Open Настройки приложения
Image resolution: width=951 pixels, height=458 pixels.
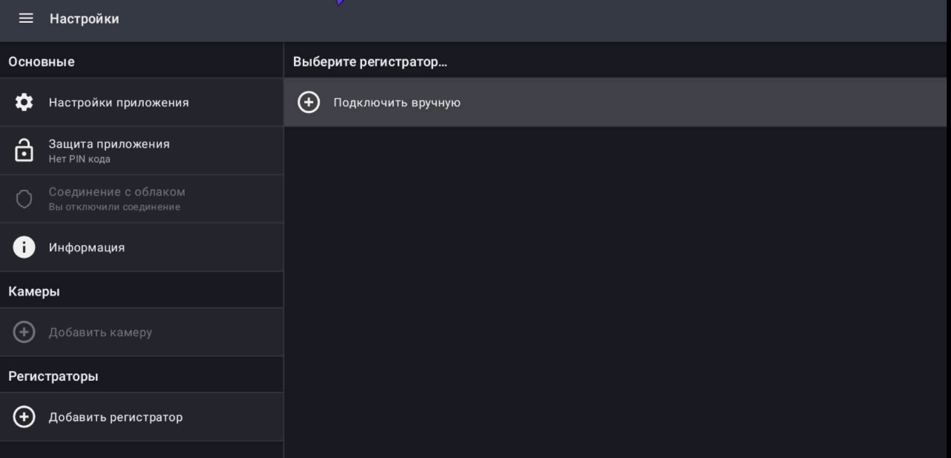[x=119, y=103]
